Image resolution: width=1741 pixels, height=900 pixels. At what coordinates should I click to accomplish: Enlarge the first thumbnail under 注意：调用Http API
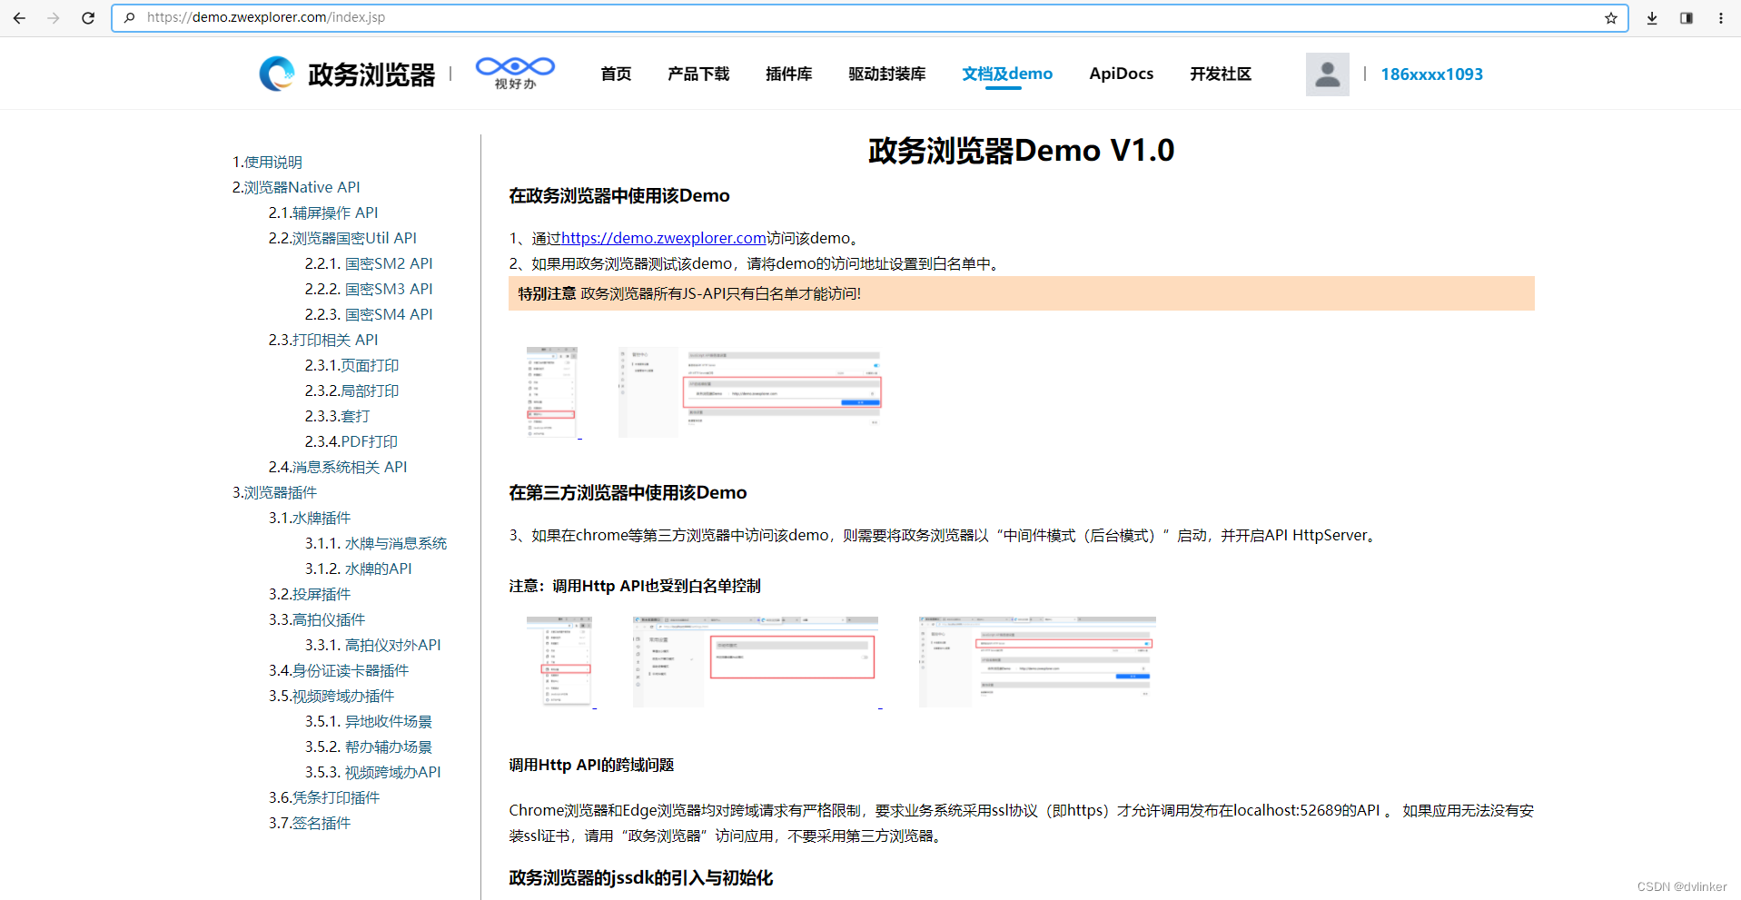(x=559, y=662)
